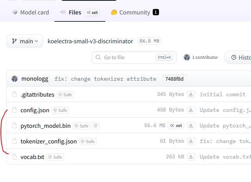The image size is (251, 182).
Task: Download vocab.txt using its download icon
Action: point(191,157)
